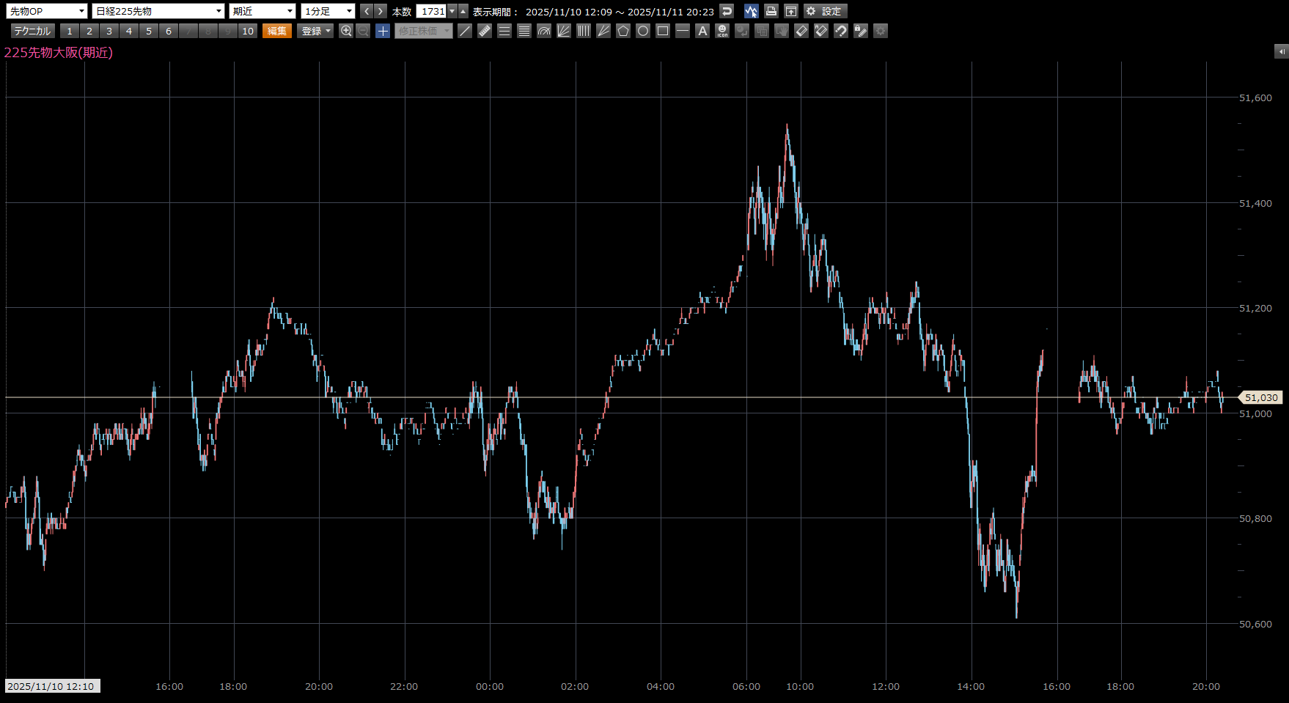Click the 本数 bar count field
Screen dimensions: 1289x703
tap(432, 11)
